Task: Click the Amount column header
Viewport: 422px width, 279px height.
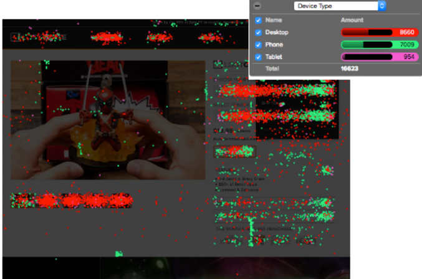Action: pos(352,21)
